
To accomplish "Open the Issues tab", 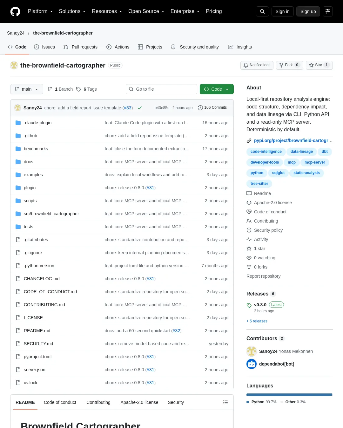I will pyautogui.click(x=44, y=47).
